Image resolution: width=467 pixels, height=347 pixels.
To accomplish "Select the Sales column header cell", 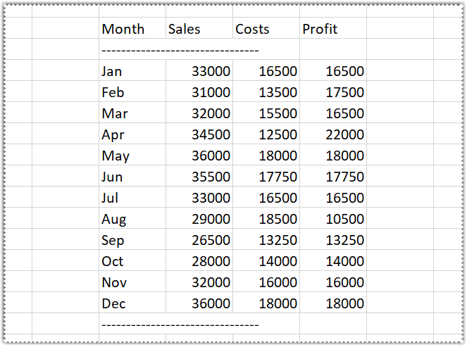I will point(185,29).
